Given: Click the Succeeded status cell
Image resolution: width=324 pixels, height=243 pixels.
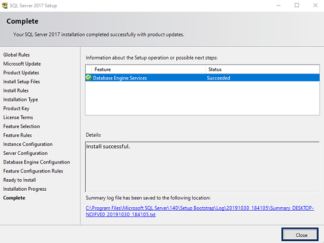Looking at the screenshot, I should pos(218,78).
